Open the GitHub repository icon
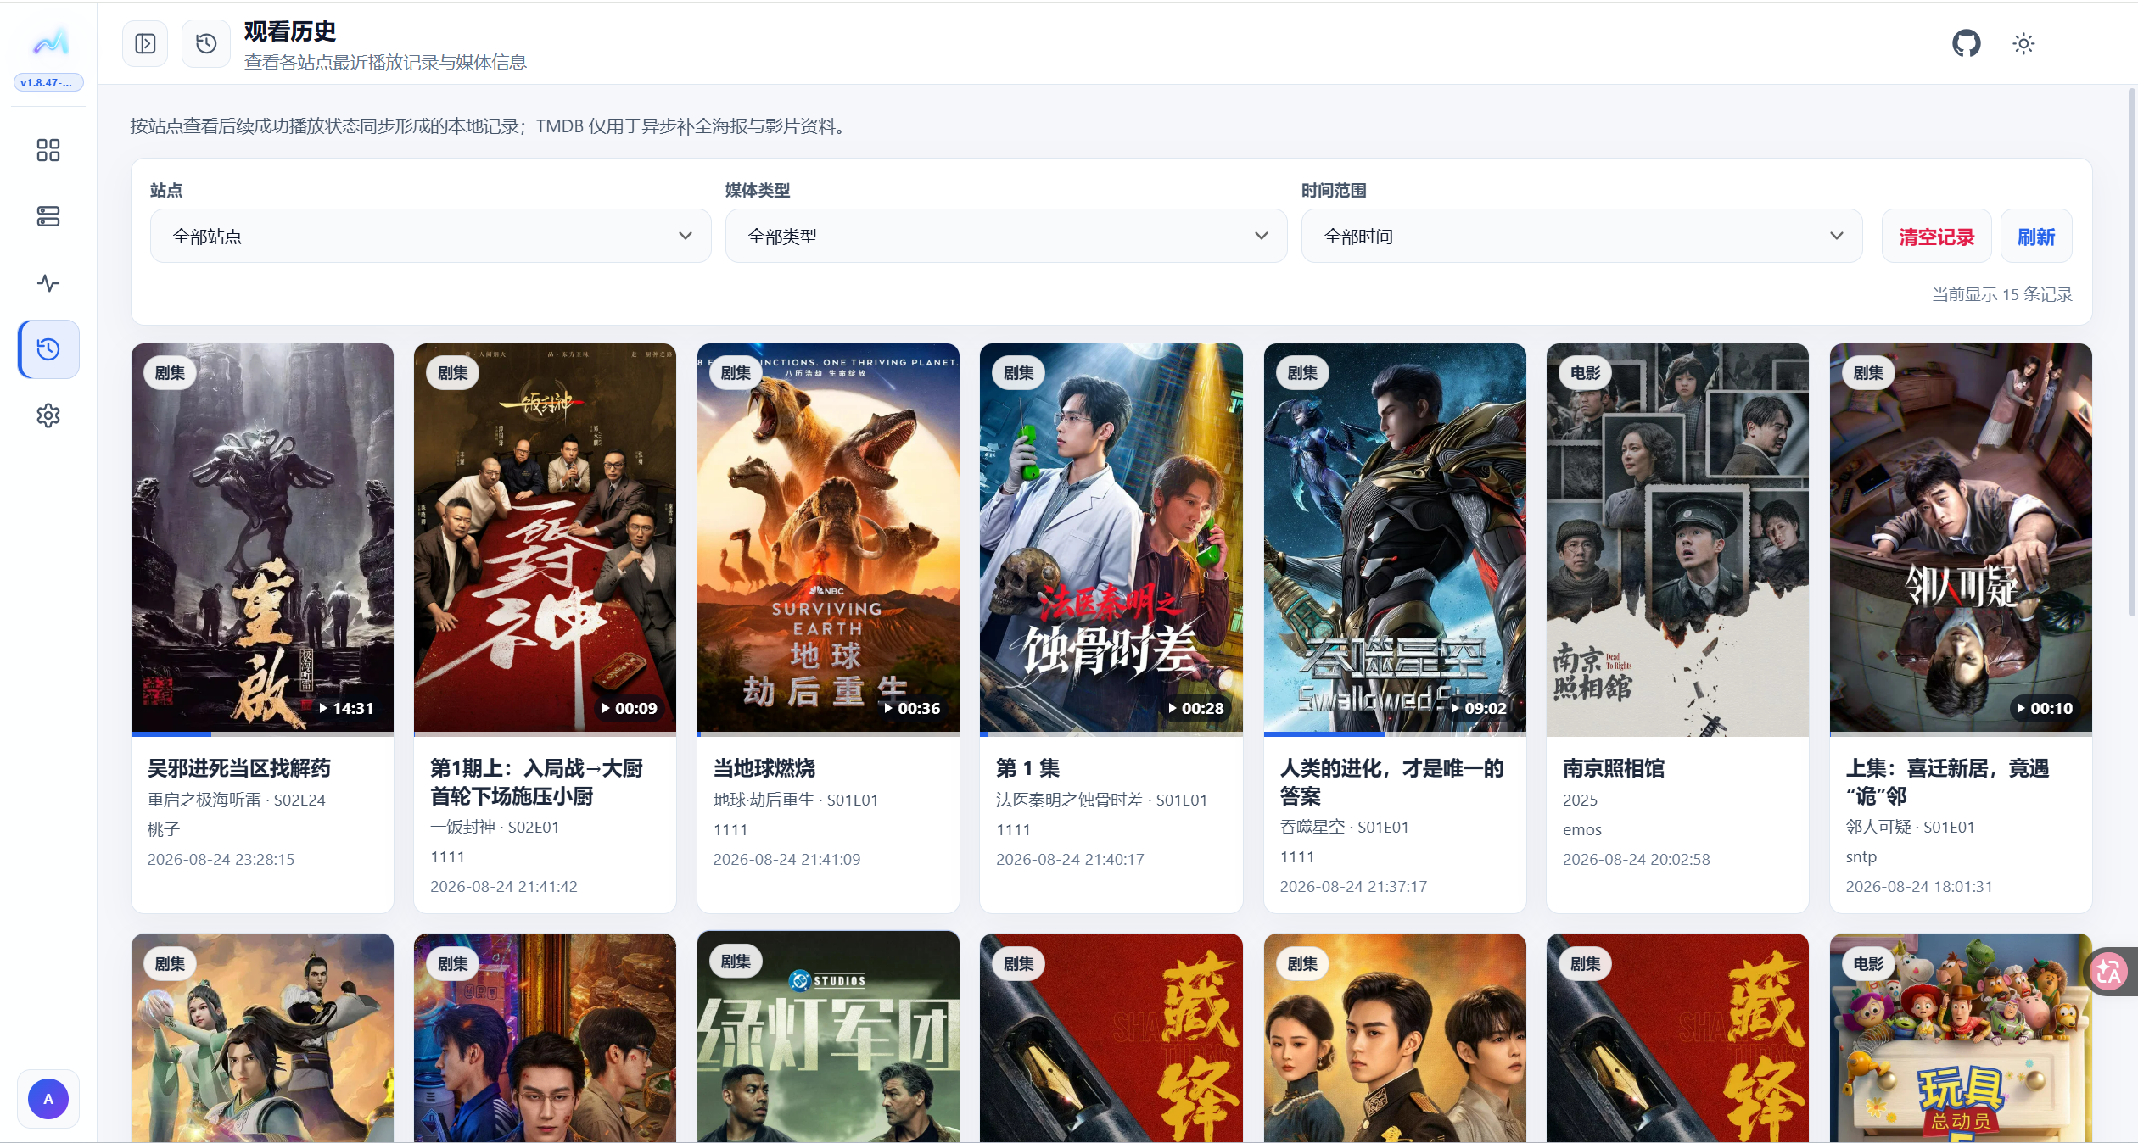Viewport: 2138px width, 1143px height. pos(1966,43)
